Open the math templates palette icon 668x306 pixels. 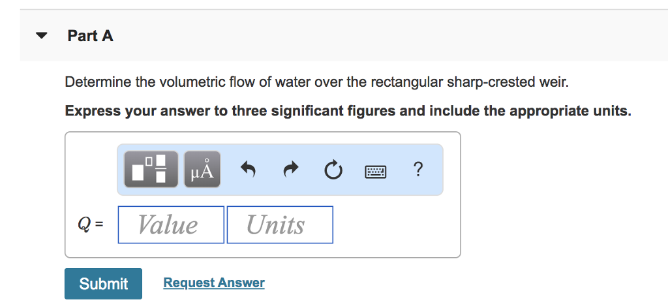coord(151,169)
